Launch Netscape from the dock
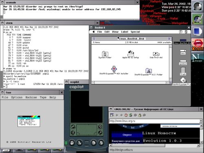This screenshot has height=153, width=204. pos(197,58)
